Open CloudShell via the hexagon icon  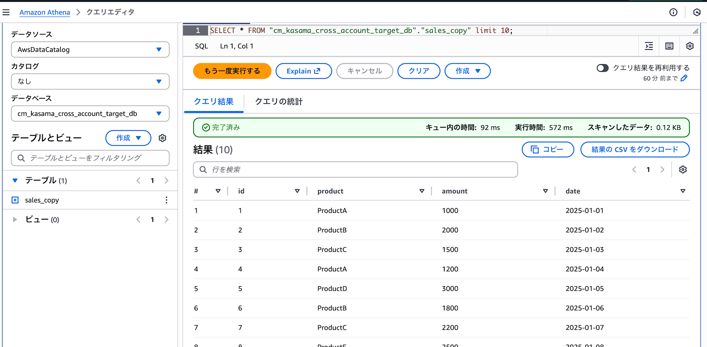pos(697,12)
